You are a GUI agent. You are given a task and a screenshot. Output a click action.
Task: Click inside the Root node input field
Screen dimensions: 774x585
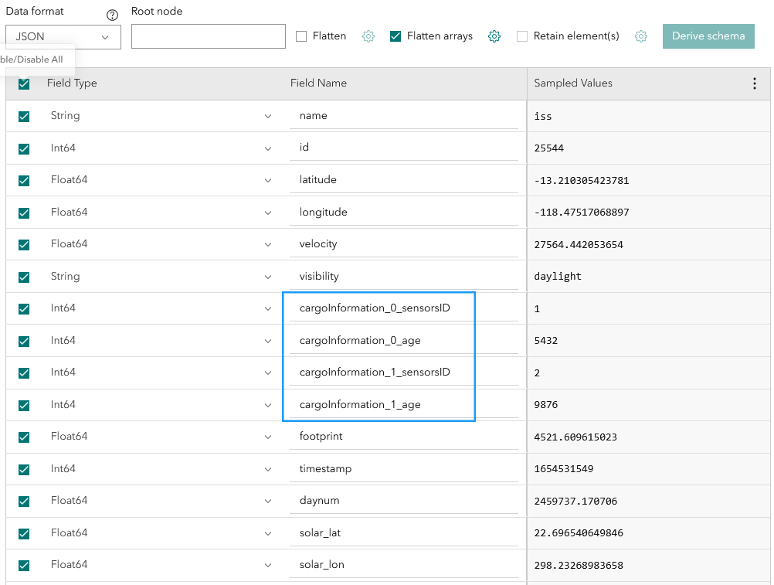(x=208, y=36)
